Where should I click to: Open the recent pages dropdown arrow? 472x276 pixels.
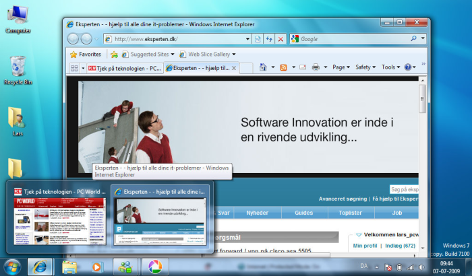pyautogui.click(x=96, y=39)
